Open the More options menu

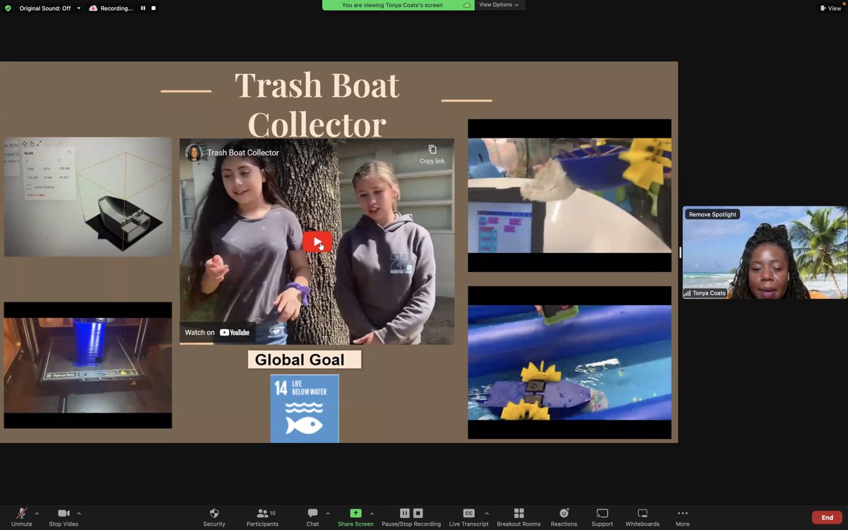(x=683, y=517)
